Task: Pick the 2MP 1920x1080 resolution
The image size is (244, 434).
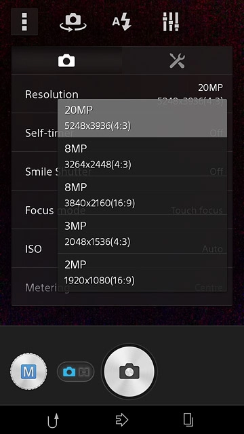Action: click(x=142, y=273)
